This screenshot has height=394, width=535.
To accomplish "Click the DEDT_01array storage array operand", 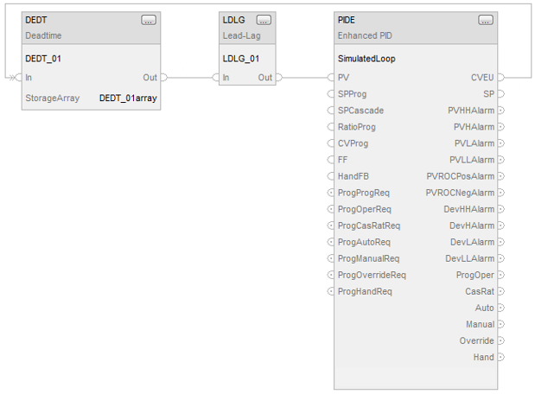I will pos(128,98).
